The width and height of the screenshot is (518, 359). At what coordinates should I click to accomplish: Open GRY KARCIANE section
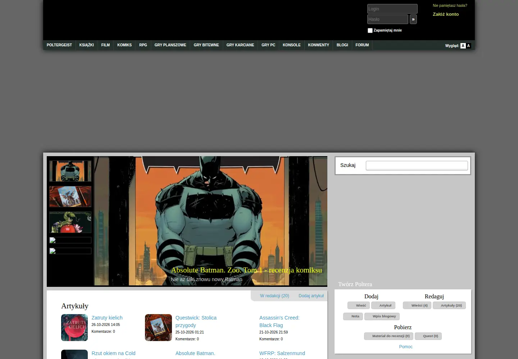tap(240, 45)
